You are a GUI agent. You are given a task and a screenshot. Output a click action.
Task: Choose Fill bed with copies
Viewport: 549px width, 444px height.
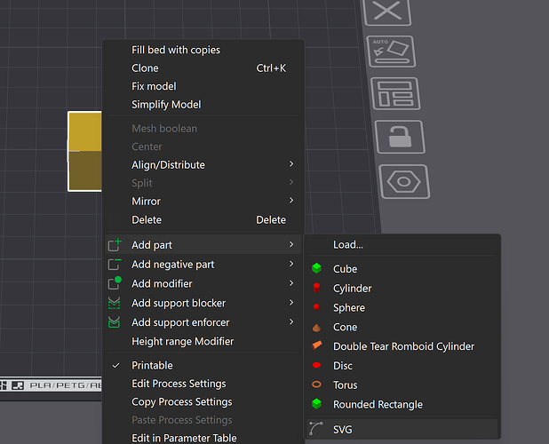tap(176, 50)
